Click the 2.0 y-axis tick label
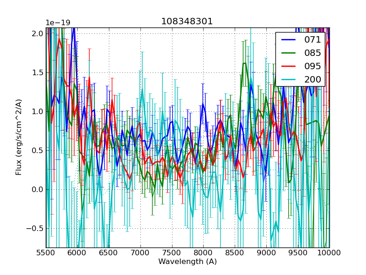 pos(38,33)
